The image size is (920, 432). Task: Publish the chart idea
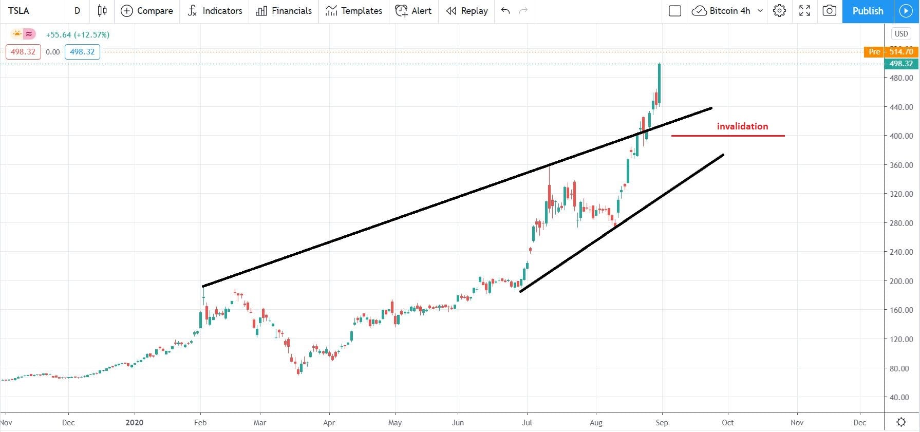(x=868, y=11)
